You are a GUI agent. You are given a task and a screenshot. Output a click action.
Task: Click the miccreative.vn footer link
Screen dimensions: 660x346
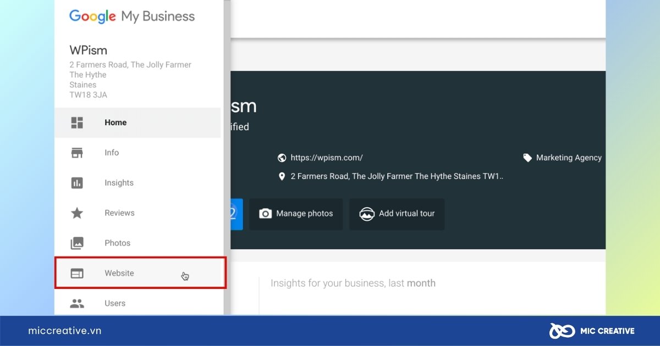pos(65,331)
